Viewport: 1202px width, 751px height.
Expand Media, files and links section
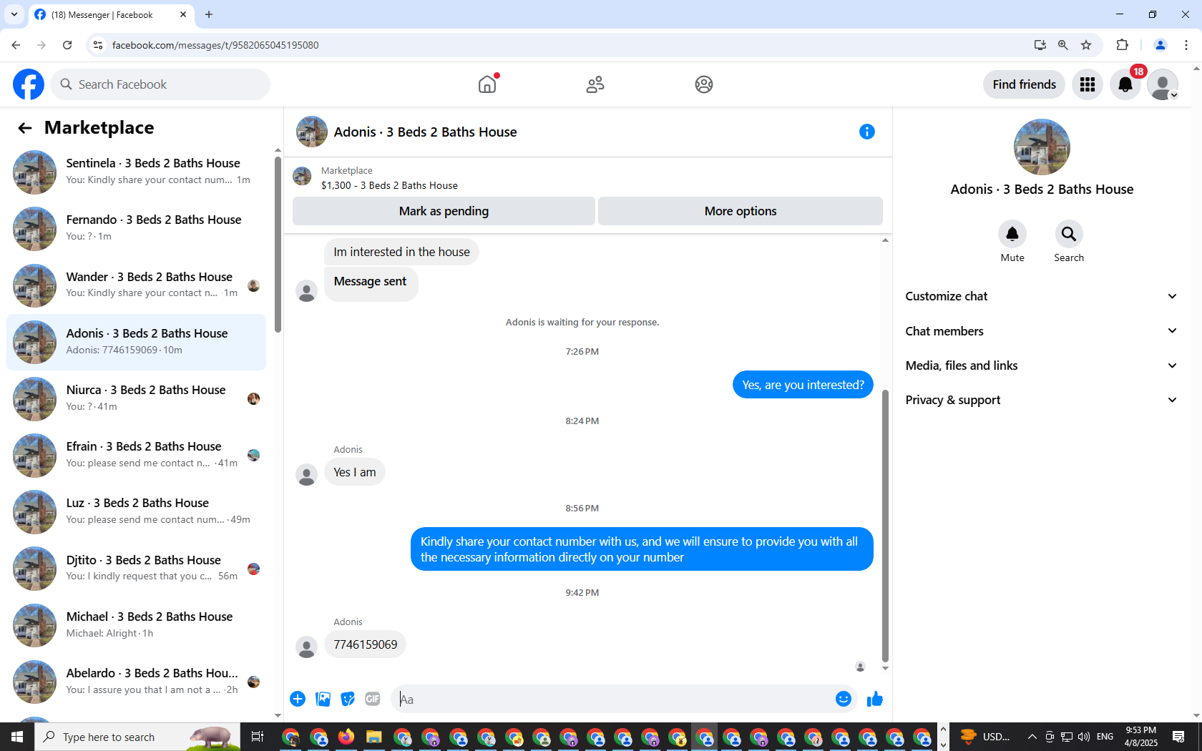[x=1041, y=365]
